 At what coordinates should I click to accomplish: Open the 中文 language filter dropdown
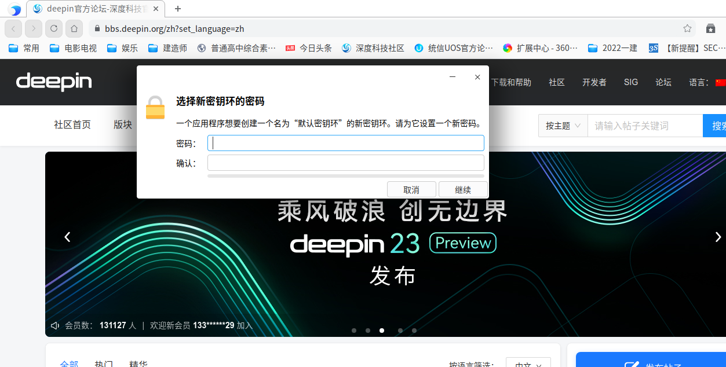point(528,364)
